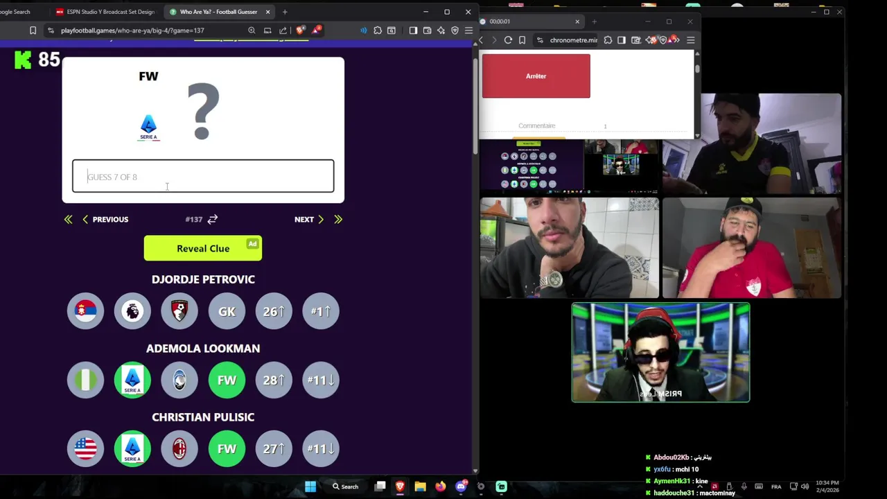Image resolution: width=887 pixels, height=499 pixels.
Task: Click USA flag in Pulisic row
Action: tap(85, 448)
